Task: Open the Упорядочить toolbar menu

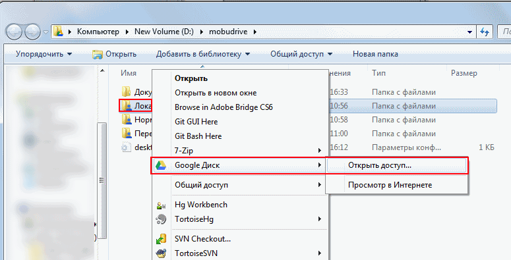Action: (x=44, y=54)
